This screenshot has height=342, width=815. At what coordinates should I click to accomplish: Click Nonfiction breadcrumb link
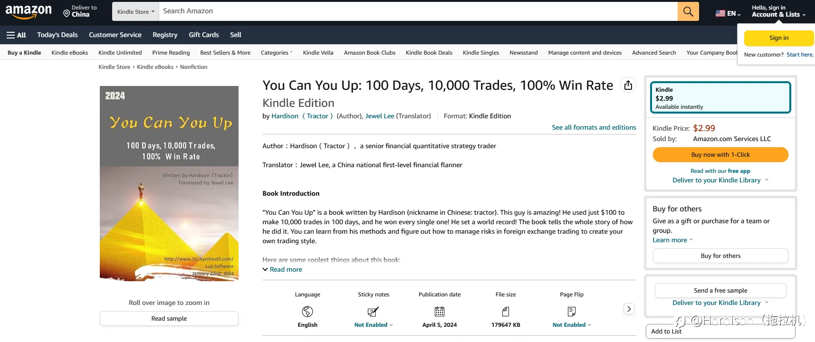pyautogui.click(x=194, y=67)
